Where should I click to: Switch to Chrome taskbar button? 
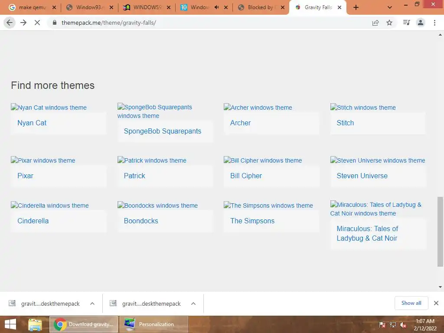point(84,324)
